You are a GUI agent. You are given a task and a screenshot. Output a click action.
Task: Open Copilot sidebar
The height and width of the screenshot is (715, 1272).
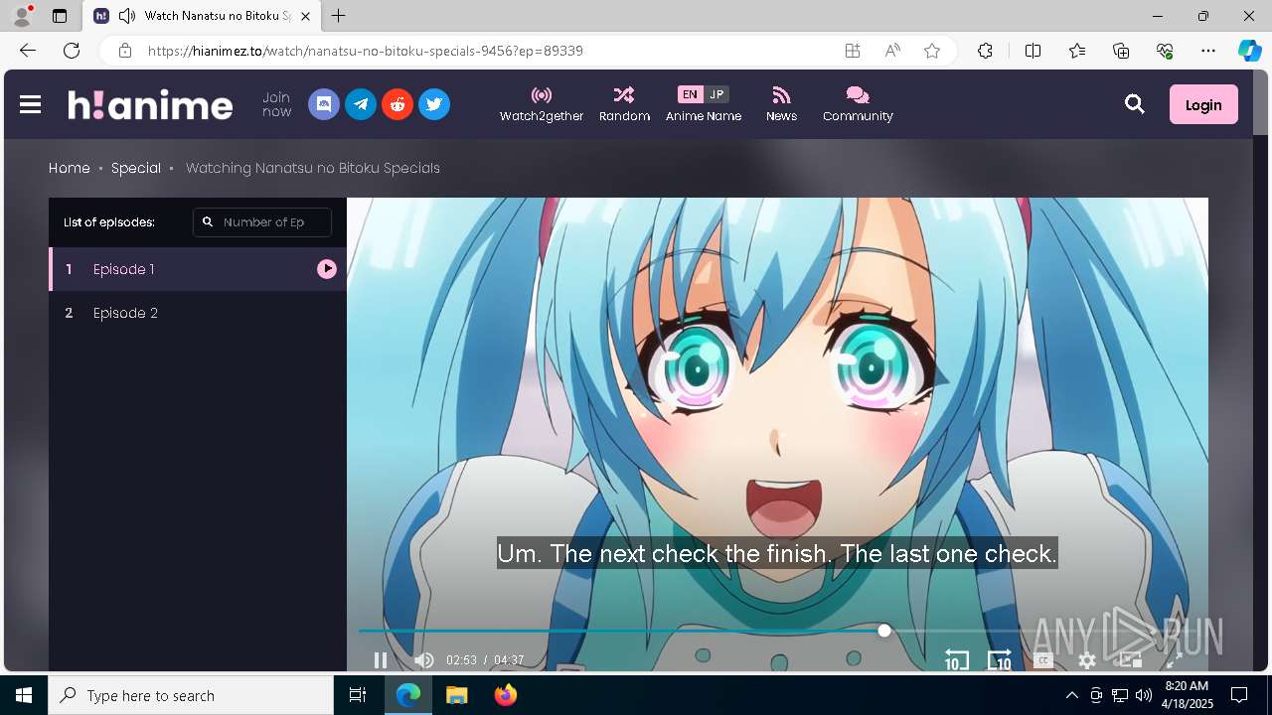1249,51
